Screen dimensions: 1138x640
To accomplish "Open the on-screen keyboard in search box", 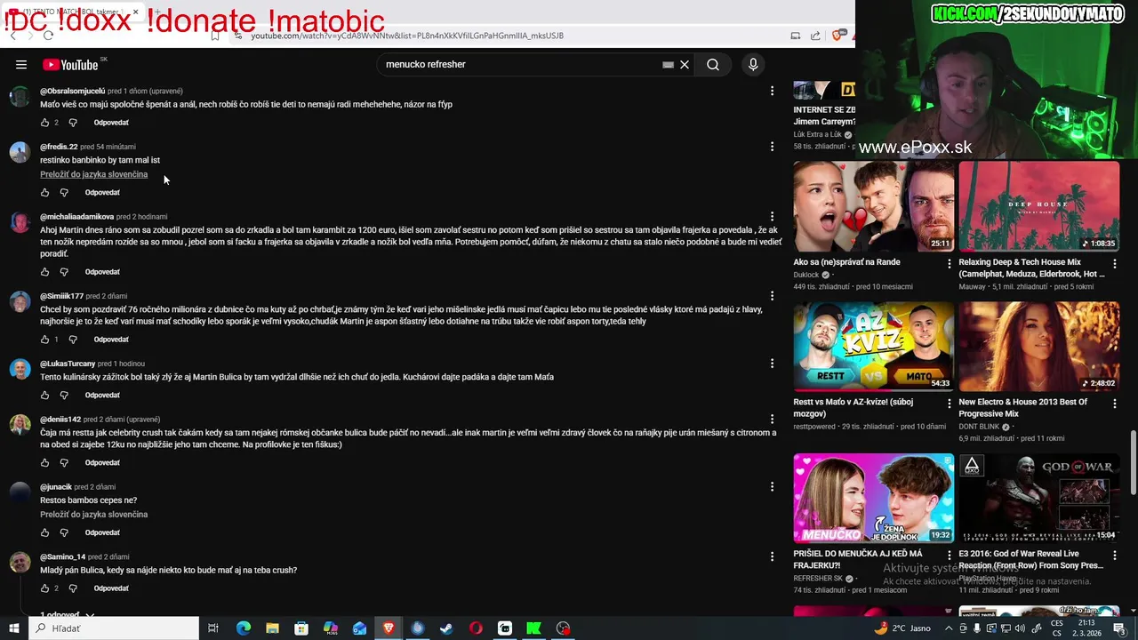I will (668, 64).
